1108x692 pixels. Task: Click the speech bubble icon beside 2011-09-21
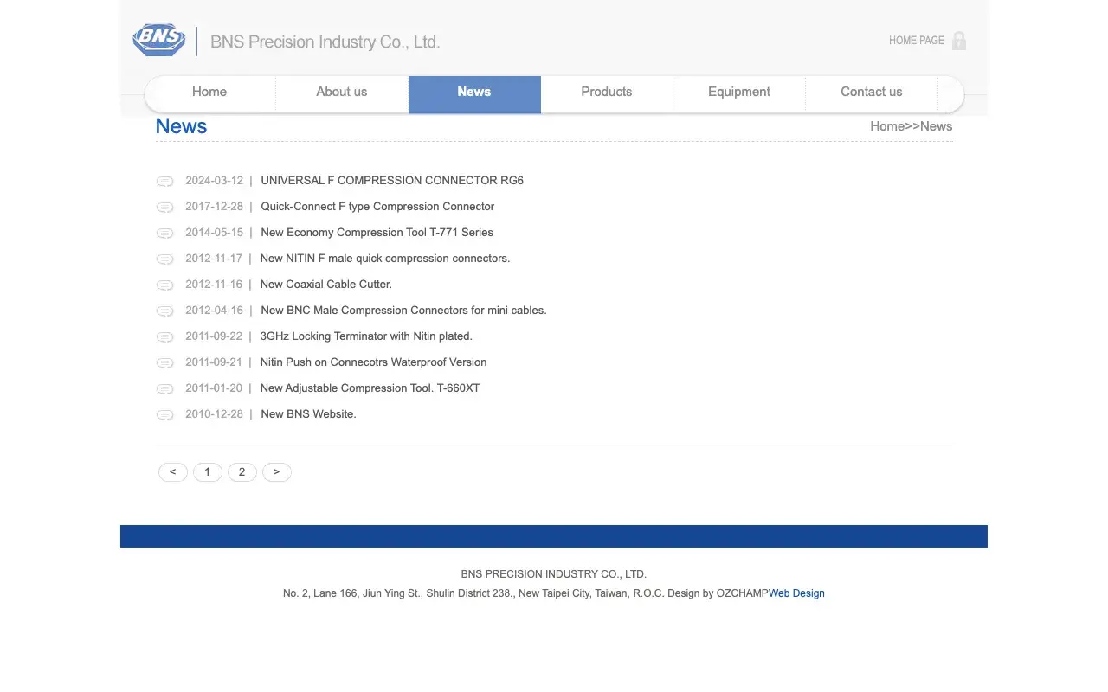coord(164,363)
